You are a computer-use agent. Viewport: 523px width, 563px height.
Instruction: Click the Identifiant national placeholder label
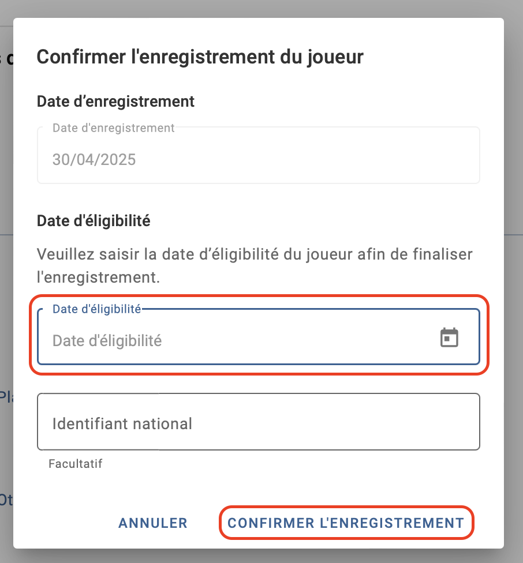(122, 423)
